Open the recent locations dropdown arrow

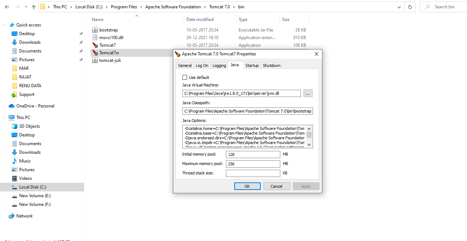coord(26,7)
